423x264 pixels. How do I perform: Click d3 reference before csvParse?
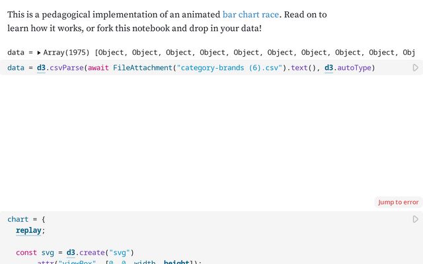tap(42, 68)
